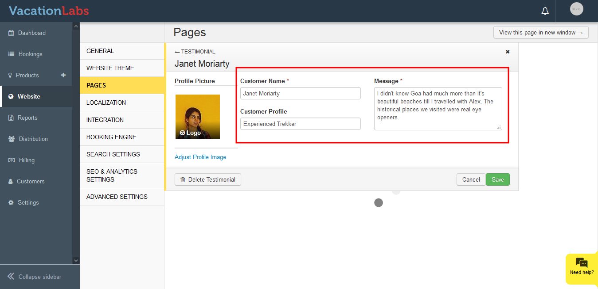Click the notification bell icon
Image resolution: width=598 pixels, height=289 pixels.
pos(545,11)
